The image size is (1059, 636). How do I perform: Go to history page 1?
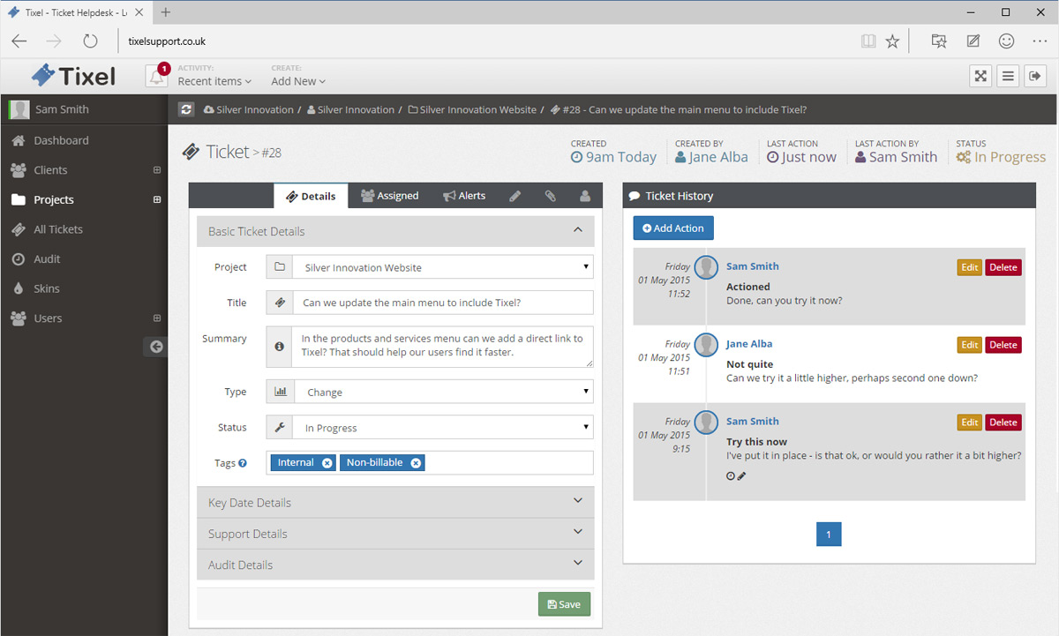(x=829, y=535)
